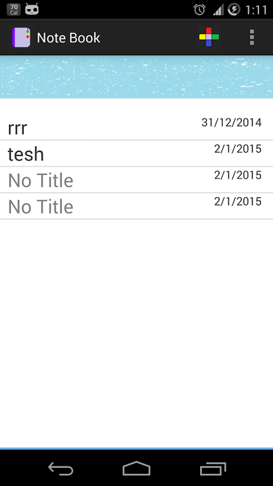Screen dimensions: 273x486
Task: Open the second No Title note
Action: (x=41, y=207)
